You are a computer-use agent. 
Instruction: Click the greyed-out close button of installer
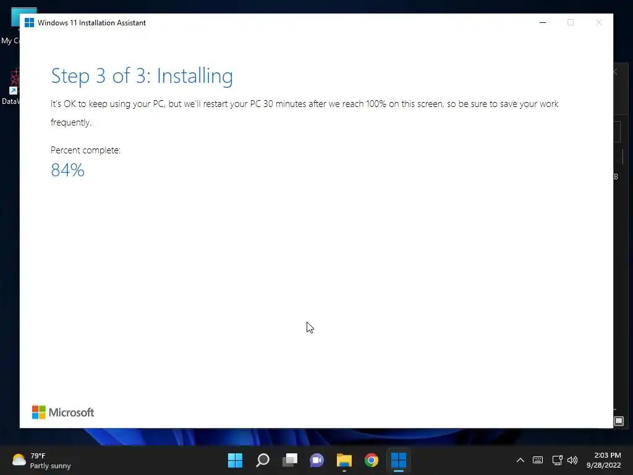(598, 23)
